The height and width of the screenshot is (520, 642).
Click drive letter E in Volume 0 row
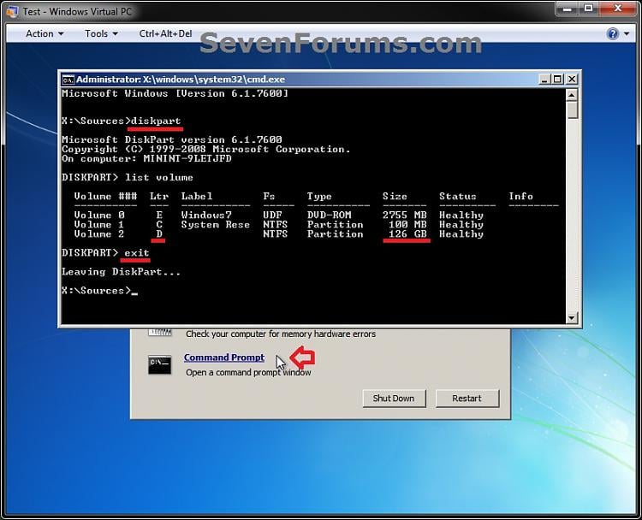coord(159,215)
